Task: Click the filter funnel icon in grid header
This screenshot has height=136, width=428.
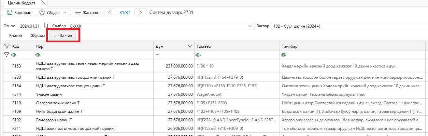Action: pyautogui.click(x=6, y=46)
